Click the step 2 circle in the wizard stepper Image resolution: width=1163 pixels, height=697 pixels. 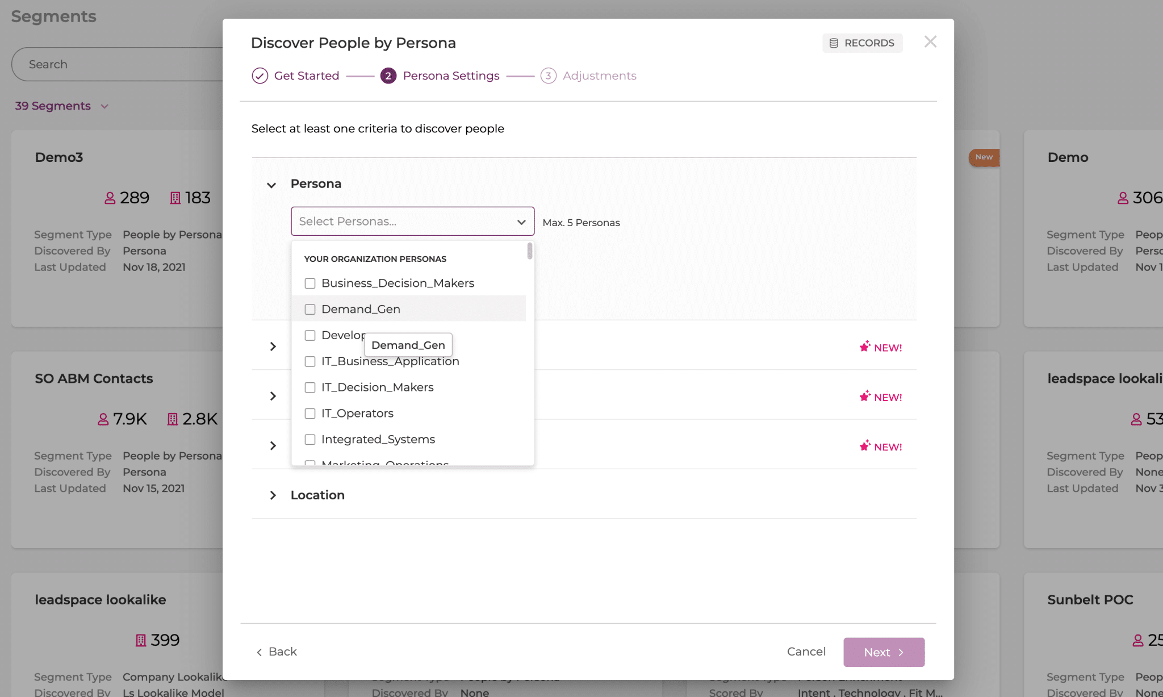388,75
